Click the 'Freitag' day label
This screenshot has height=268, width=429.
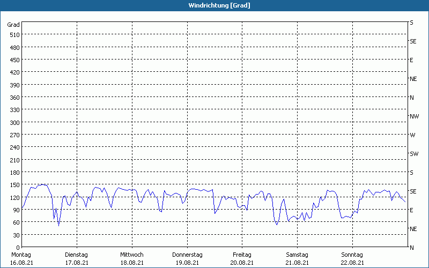pyautogui.click(x=242, y=255)
